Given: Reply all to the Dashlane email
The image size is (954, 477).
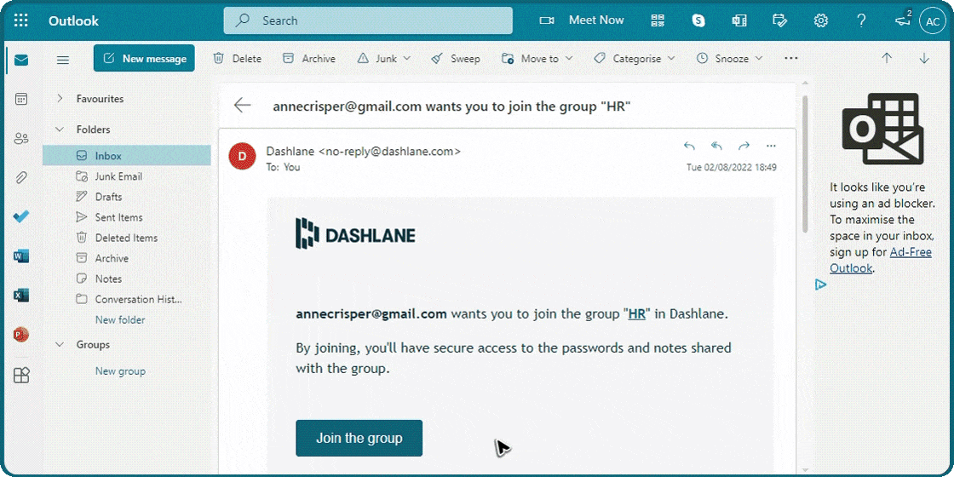Looking at the screenshot, I should point(716,146).
